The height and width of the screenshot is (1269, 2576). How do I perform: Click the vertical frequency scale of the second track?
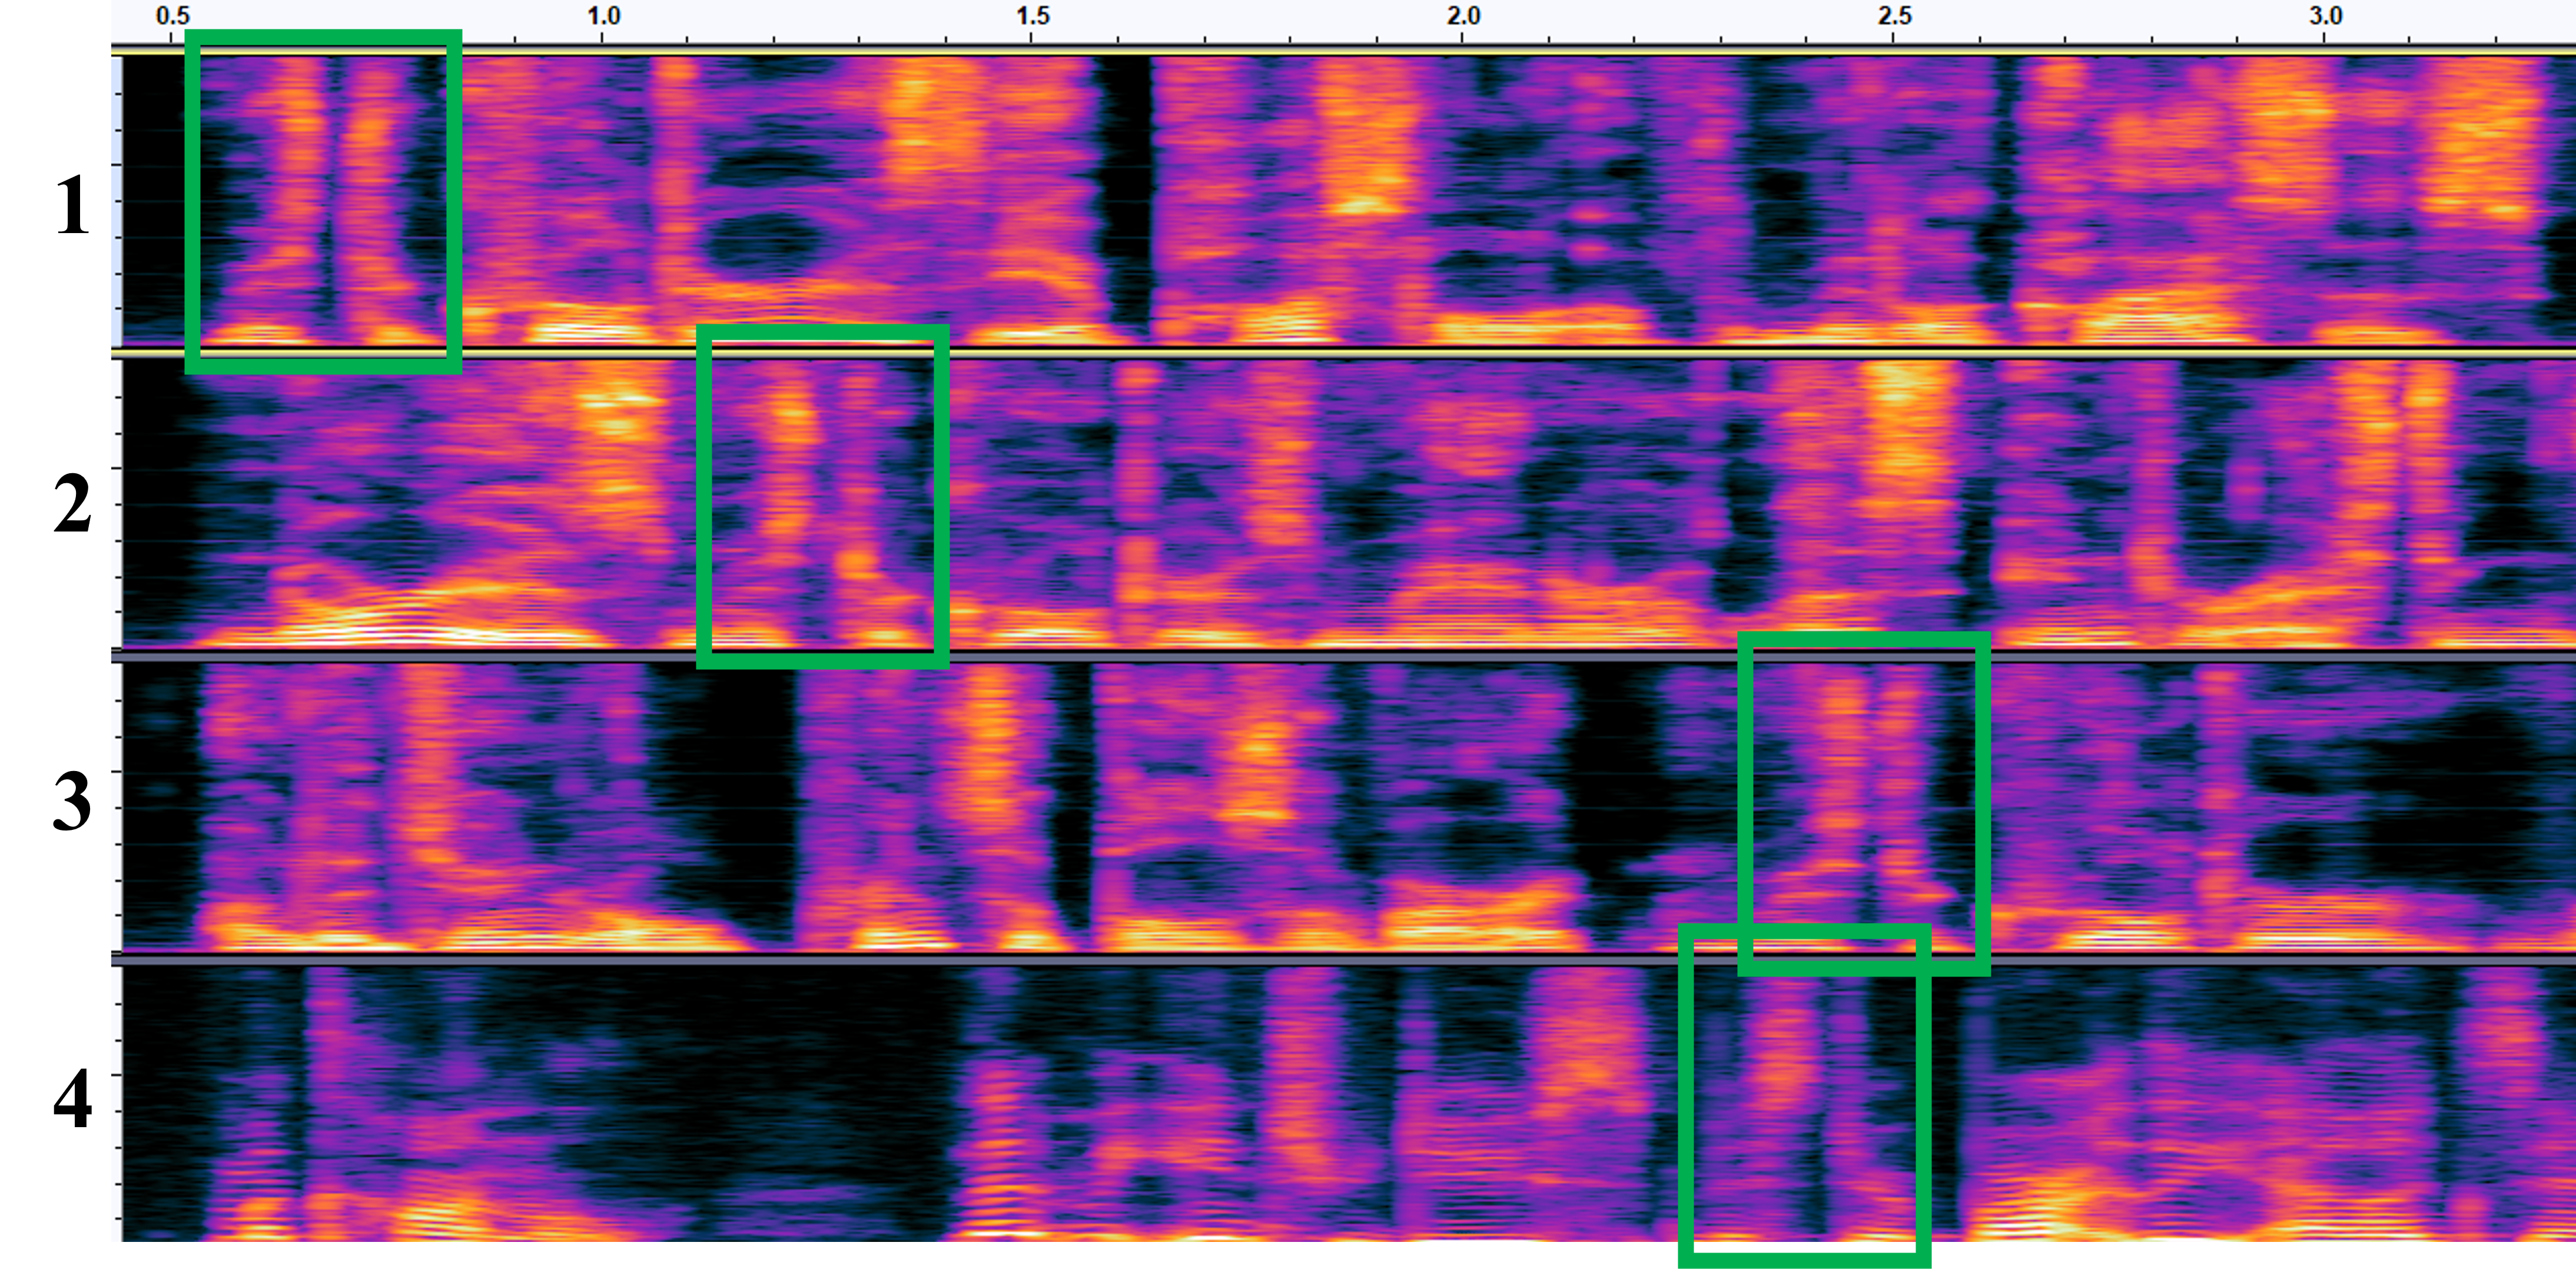118,503
